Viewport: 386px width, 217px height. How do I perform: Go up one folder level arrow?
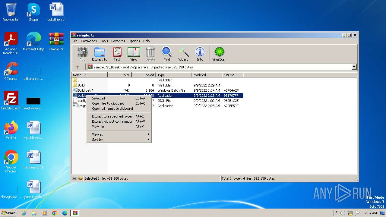tap(78, 67)
